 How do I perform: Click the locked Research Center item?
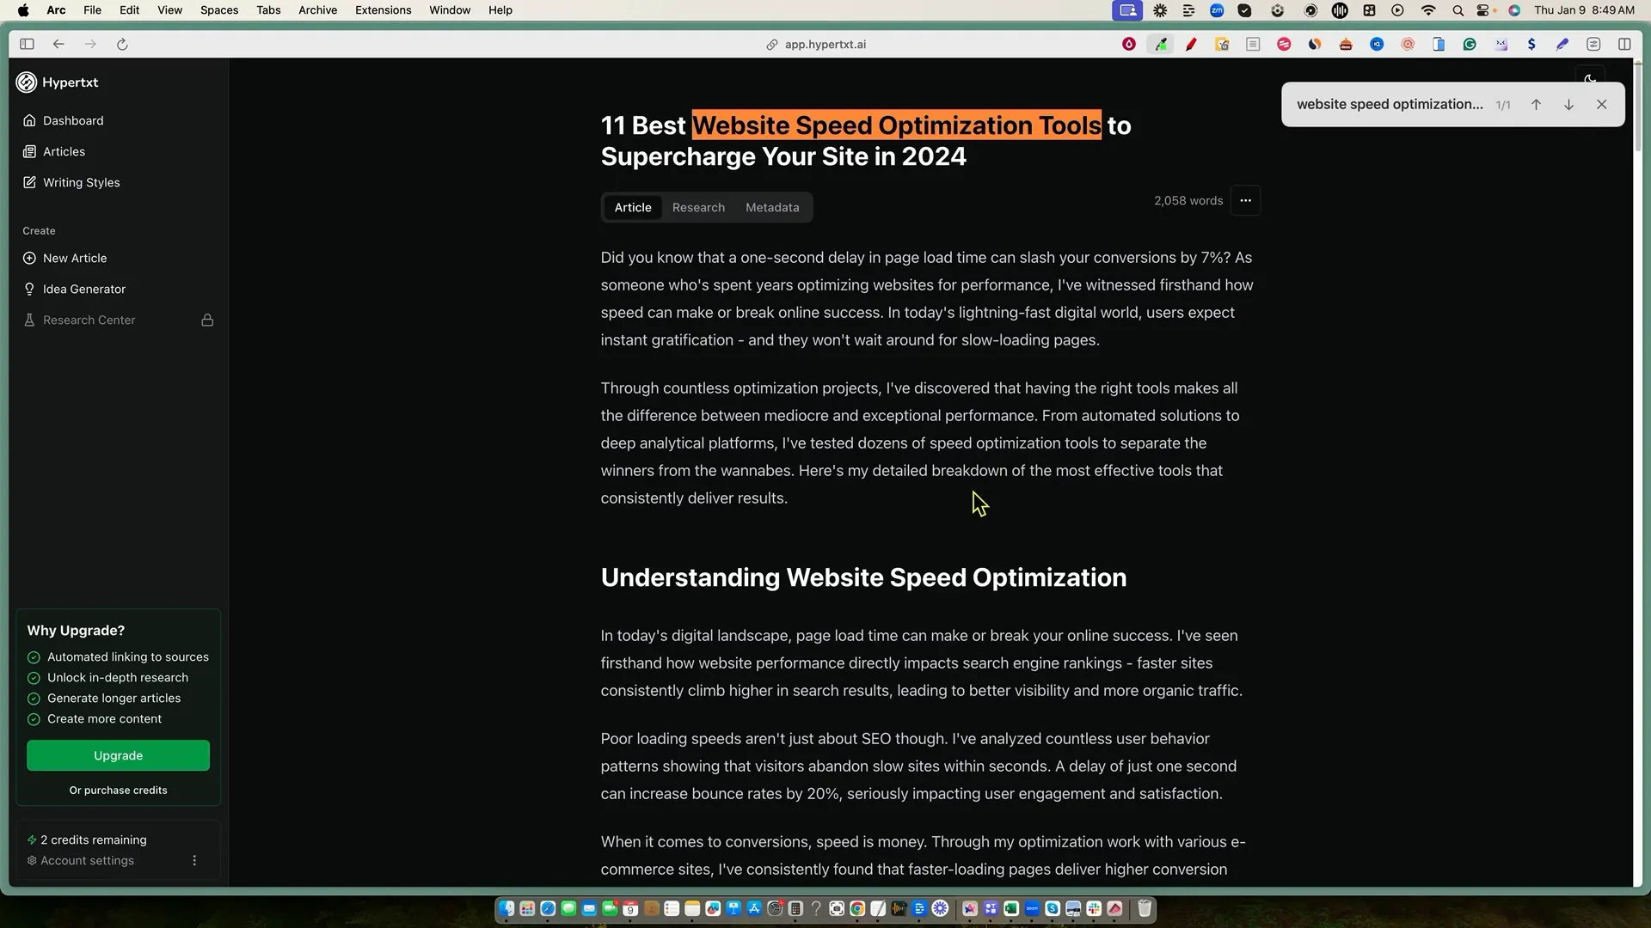89,320
